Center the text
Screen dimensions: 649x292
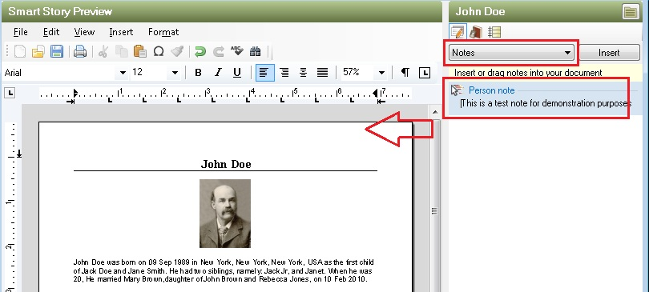[304, 73]
